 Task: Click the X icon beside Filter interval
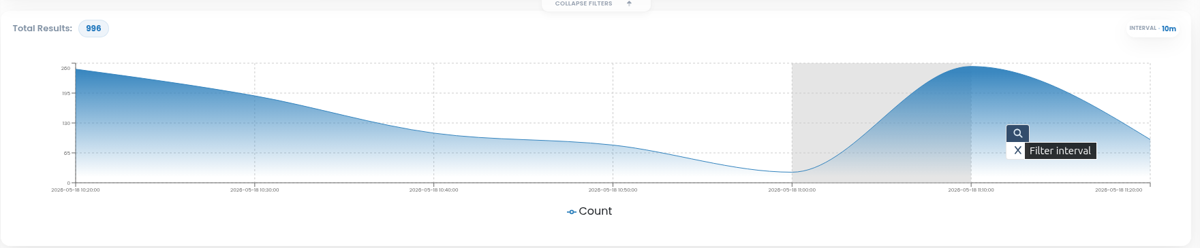click(x=1017, y=151)
